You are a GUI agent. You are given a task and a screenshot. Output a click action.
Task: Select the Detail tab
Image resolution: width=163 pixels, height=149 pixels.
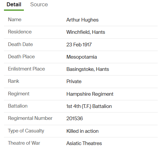(14, 5)
